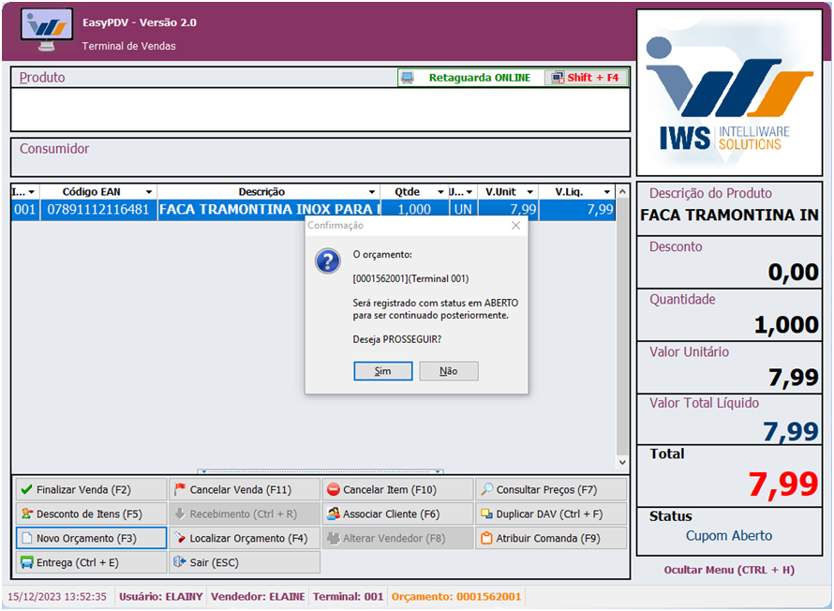The image size is (834, 611).
Task: Click inside the Produto input field
Action: [x=319, y=110]
